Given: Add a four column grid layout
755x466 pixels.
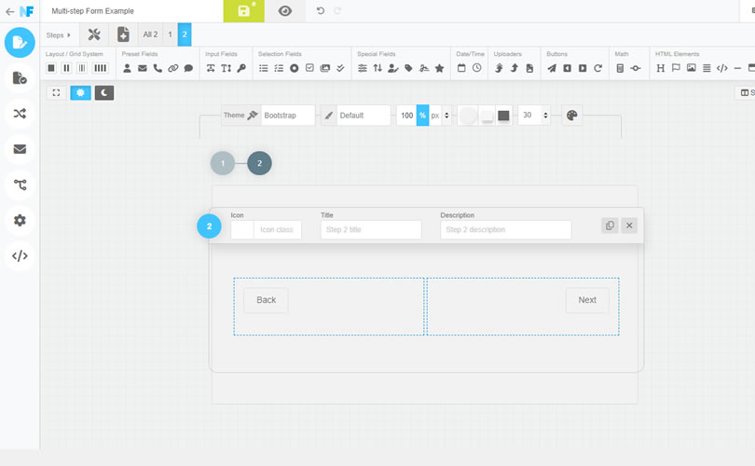Looking at the screenshot, I should coord(100,68).
